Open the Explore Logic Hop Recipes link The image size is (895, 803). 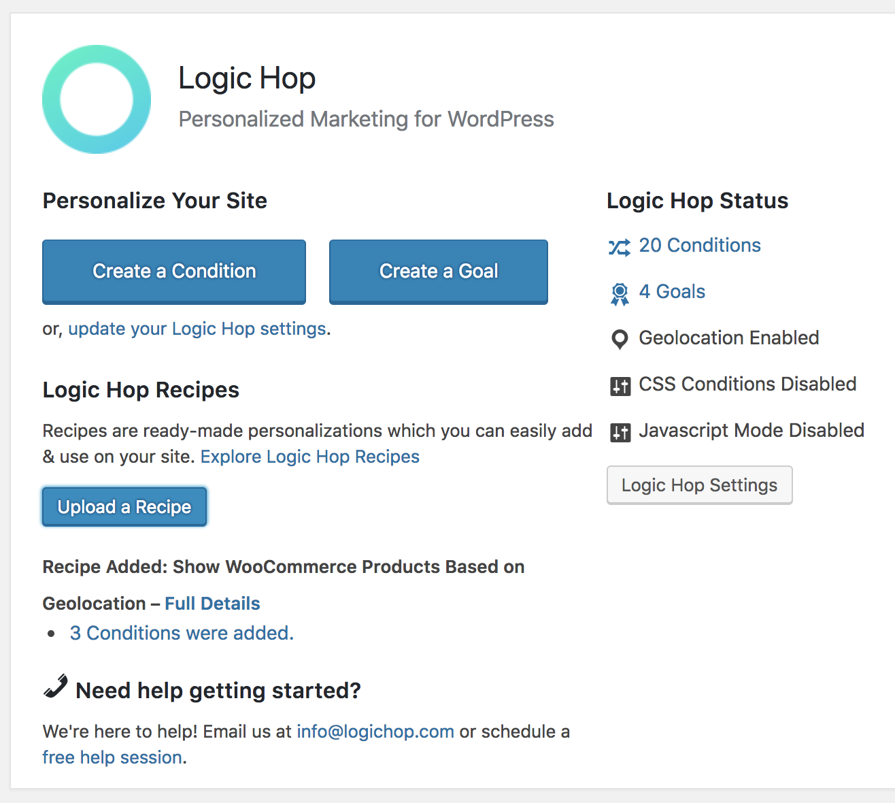pyautogui.click(x=310, y=457)
